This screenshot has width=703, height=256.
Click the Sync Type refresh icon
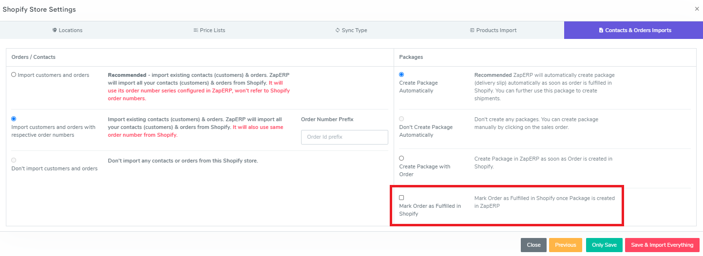tap(338, 30)
